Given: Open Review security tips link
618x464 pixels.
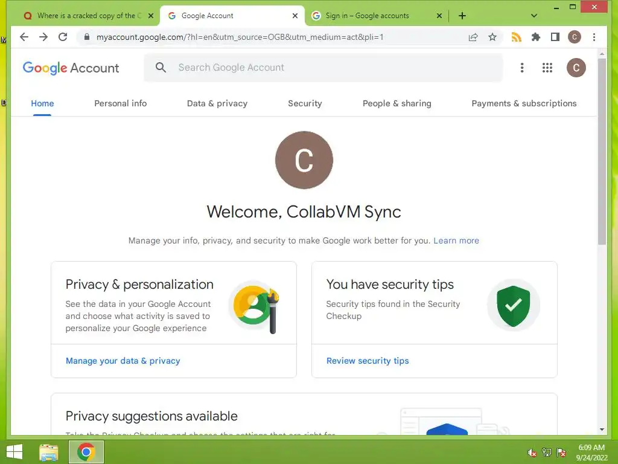Looking at the screenshot, I should coord(368,361).
